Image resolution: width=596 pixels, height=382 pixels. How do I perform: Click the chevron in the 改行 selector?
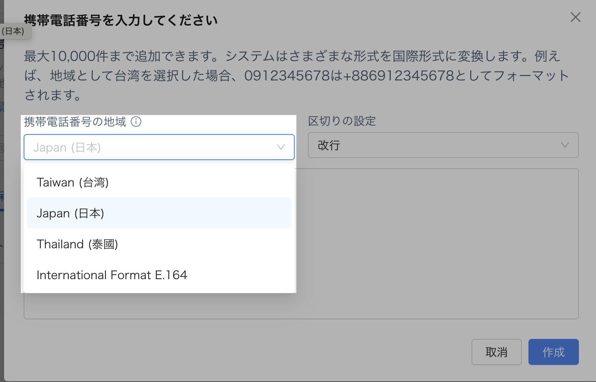pyautogui.click(x=565, y=145)
